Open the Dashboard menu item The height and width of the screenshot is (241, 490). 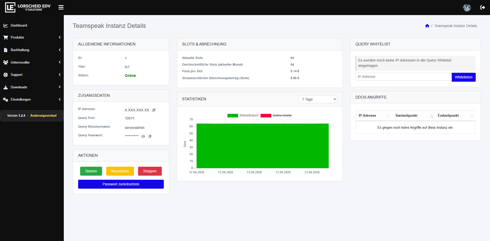pyautogui.click(x=32, y=25)
